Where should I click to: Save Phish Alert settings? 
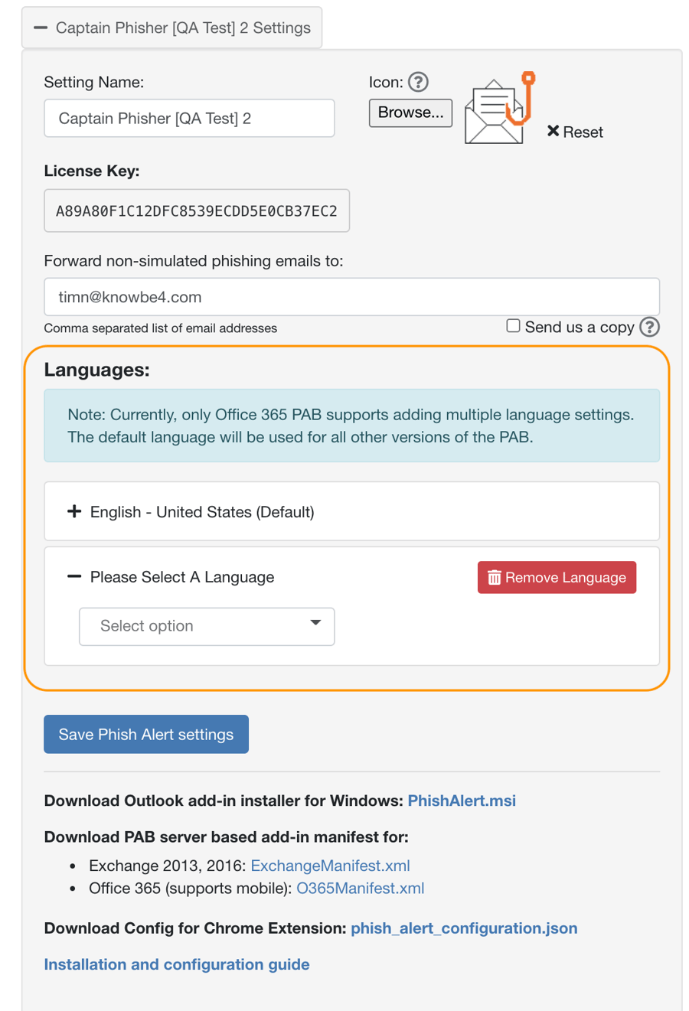click(x=145, y=733)
